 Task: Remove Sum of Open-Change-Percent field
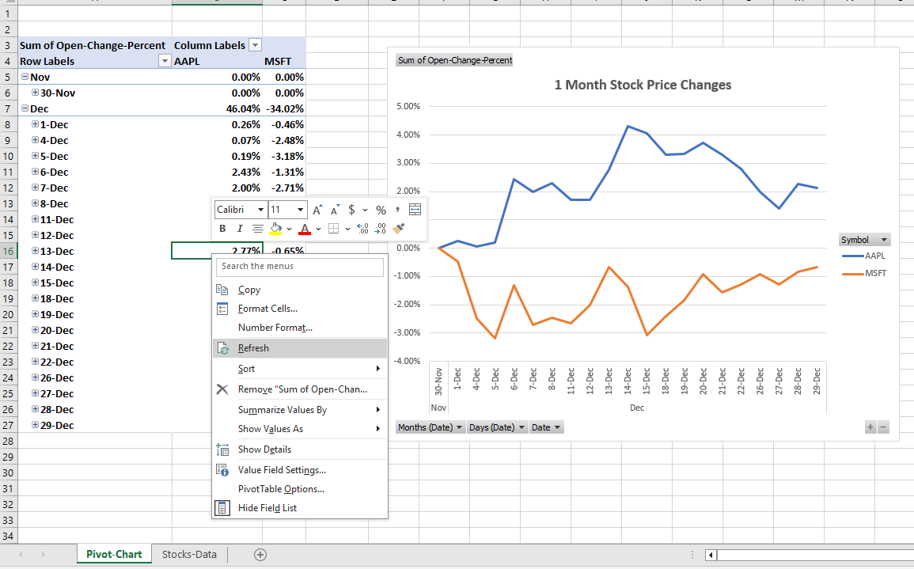(300, 389)
